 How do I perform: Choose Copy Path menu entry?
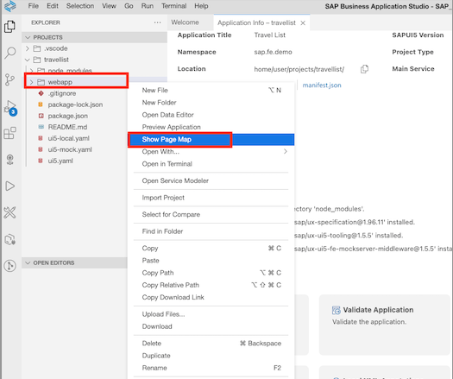[211, 273]
